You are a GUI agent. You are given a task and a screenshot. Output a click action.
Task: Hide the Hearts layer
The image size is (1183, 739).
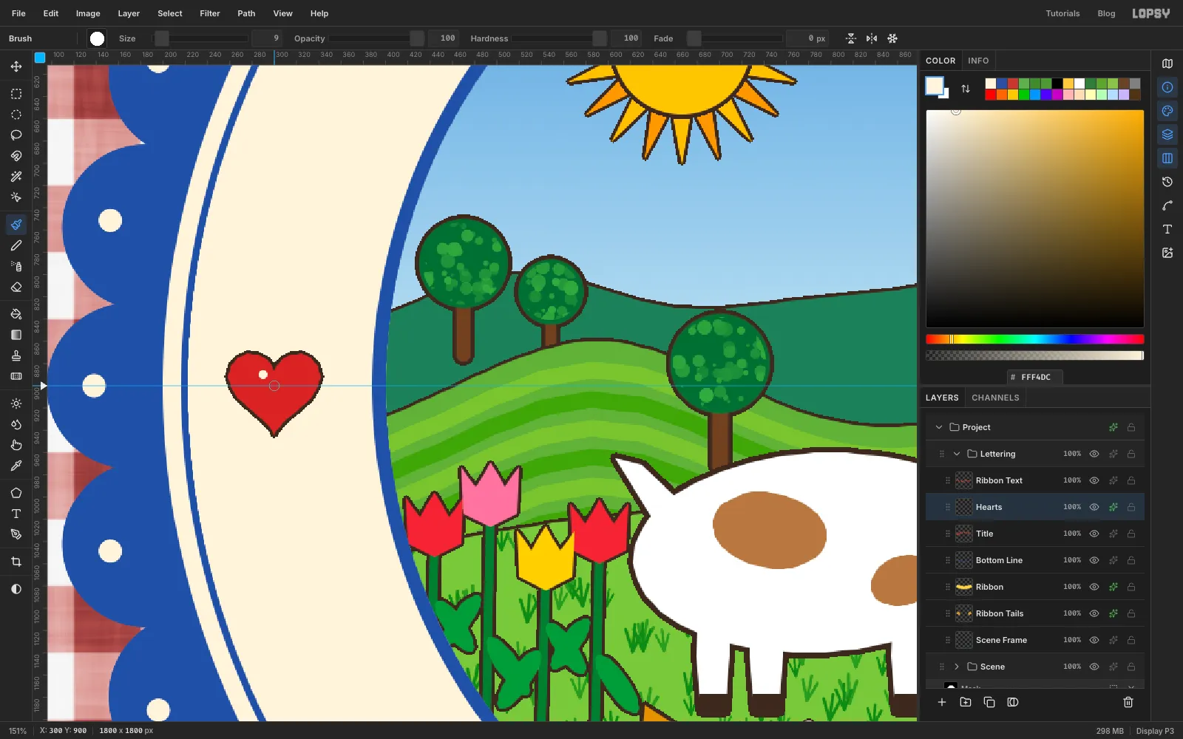1094,507
